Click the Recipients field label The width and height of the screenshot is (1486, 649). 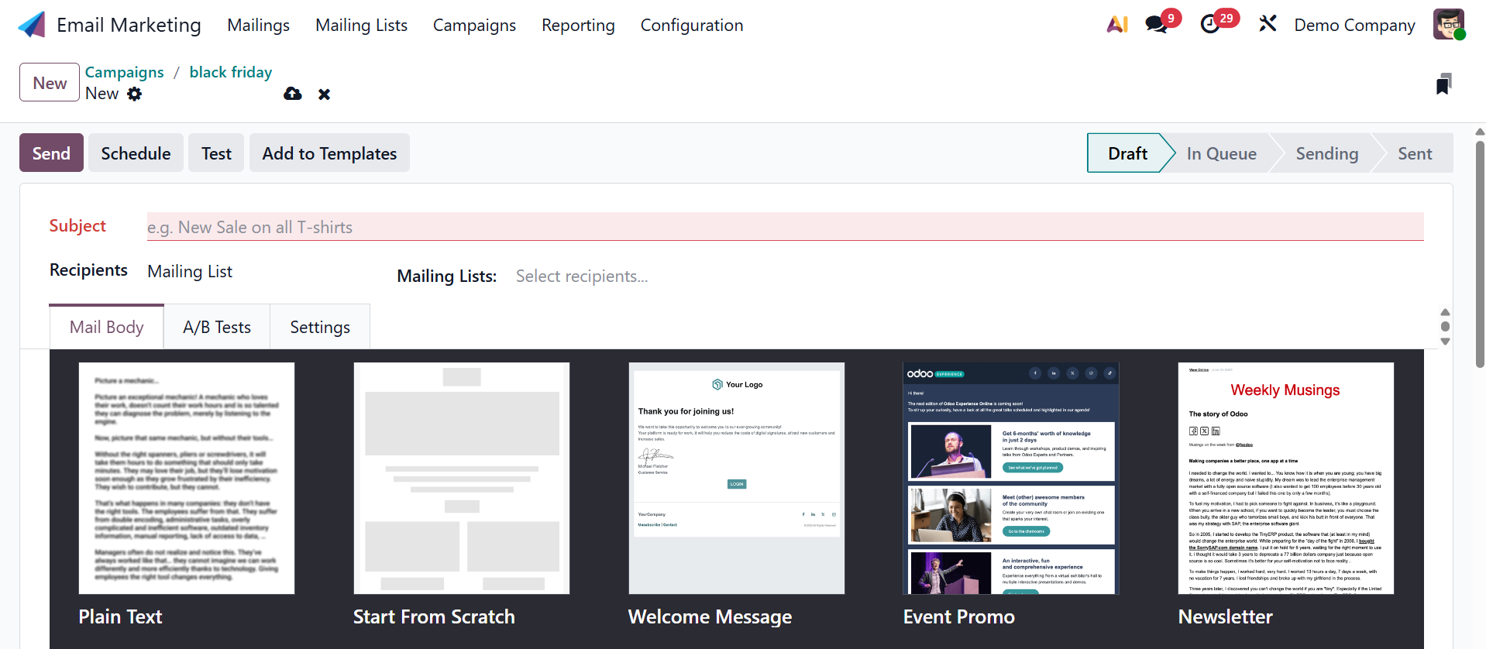click(x=88, y=270)
